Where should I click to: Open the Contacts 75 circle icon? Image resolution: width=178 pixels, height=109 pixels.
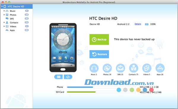tap(133, 68)
